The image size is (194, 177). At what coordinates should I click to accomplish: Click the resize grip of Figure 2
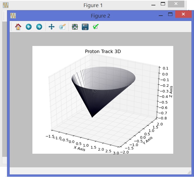pos(189,172)
